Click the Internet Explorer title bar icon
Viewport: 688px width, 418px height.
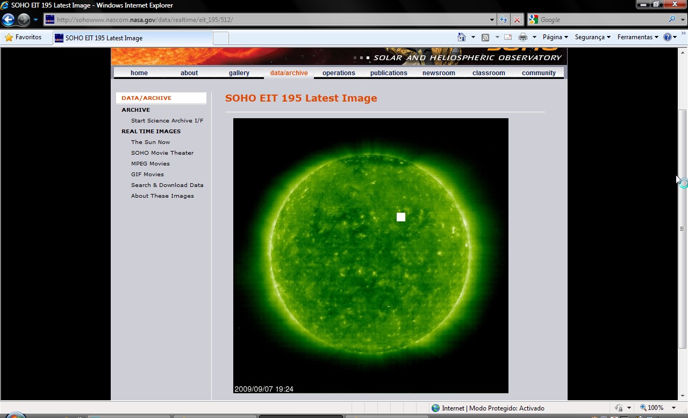point(5,5)
